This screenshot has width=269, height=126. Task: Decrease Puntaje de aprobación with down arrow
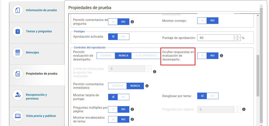[237, 39]
